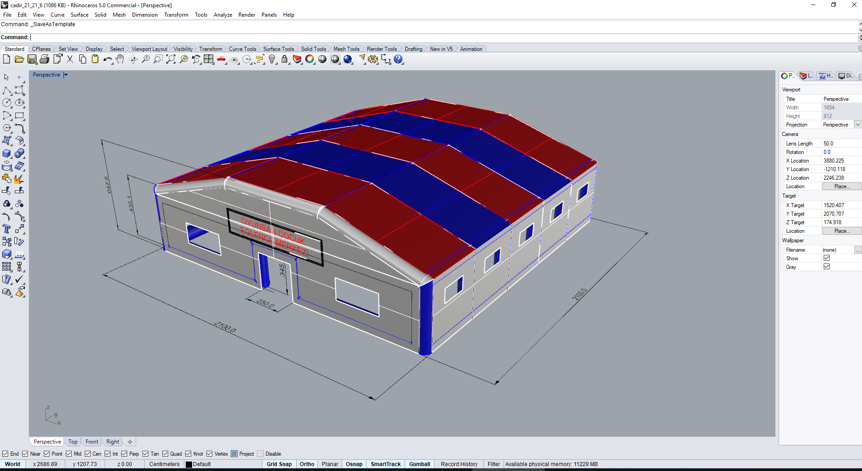Switch to the Top viewport tab
Screen dimensions: 862x471
(x=73, y=442)
